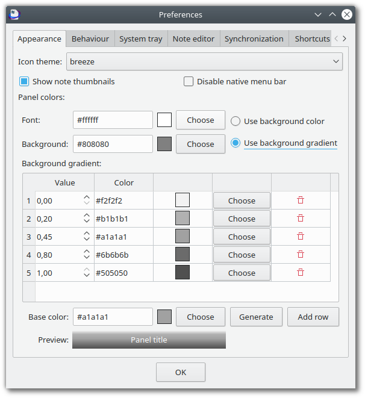Delete gradient row 2 with trash icon
The width and height of the screenshot is (365, 398).
(301, 218)
